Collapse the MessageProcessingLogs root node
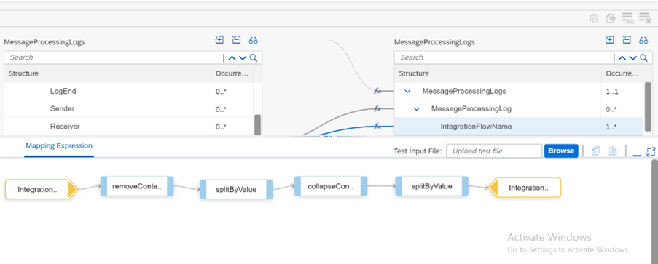Screen dimensions: 658x264 407,92
